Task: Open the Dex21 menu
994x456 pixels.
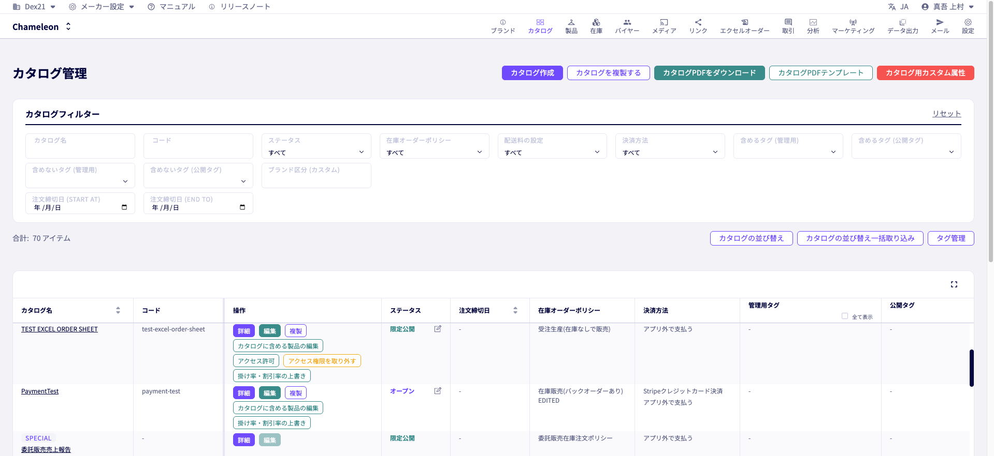Action: tap(34, 7)
